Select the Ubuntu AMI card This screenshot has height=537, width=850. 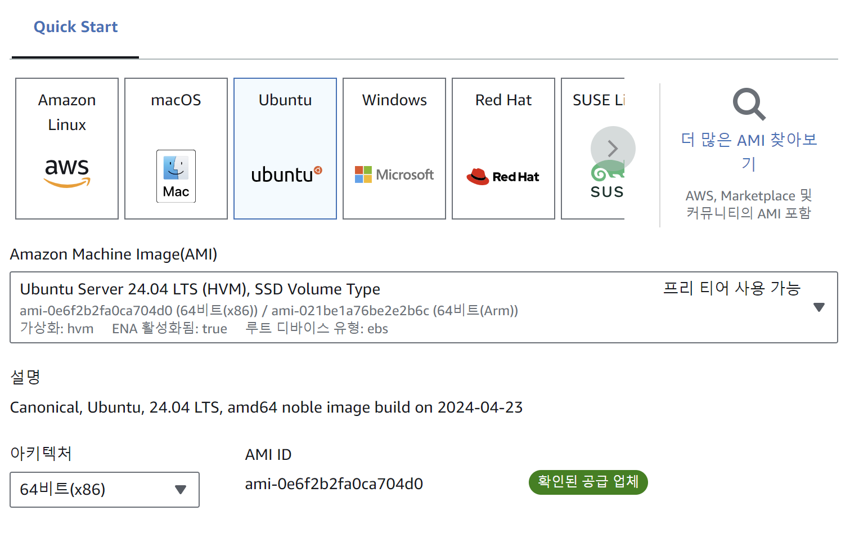coord(285,149)
